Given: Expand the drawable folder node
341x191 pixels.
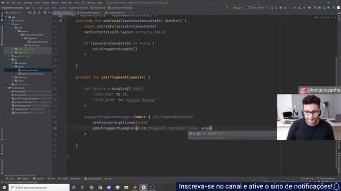Looking at the screenshot, I should coord(12,63).
